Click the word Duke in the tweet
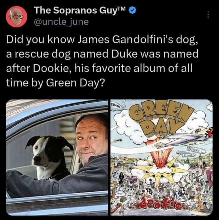219x220 pixels. pyautogui.click(x=124, y=54)
